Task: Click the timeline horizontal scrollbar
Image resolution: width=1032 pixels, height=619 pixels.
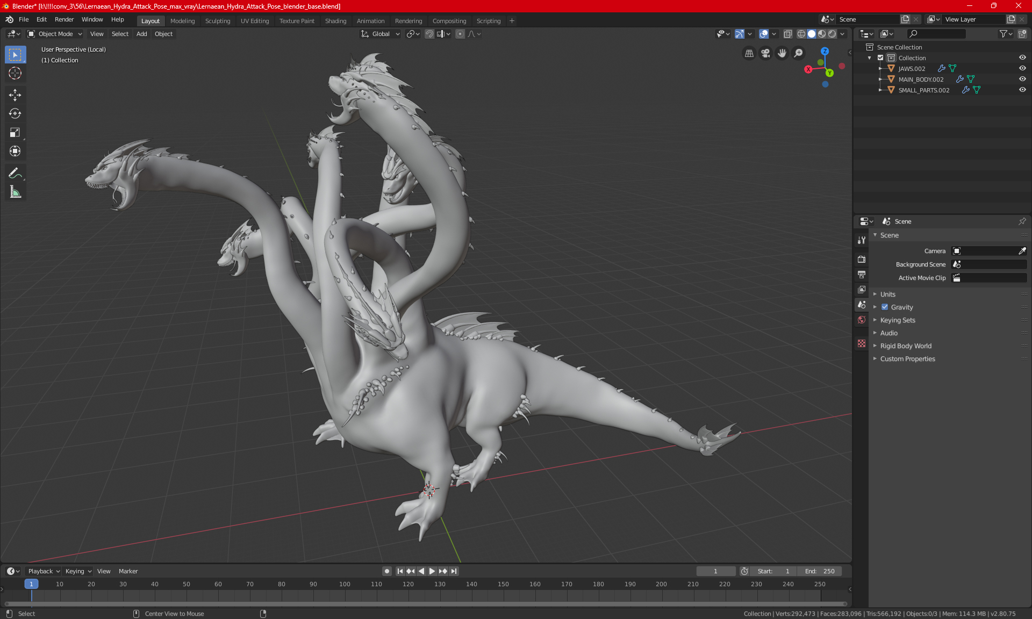Action: click(425, 604)
